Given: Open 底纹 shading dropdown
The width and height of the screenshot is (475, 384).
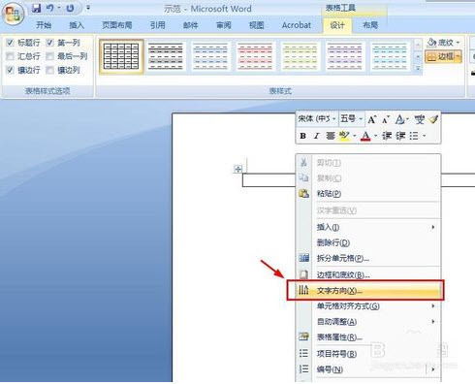Looking at the screenshot, I should point(443,43).
